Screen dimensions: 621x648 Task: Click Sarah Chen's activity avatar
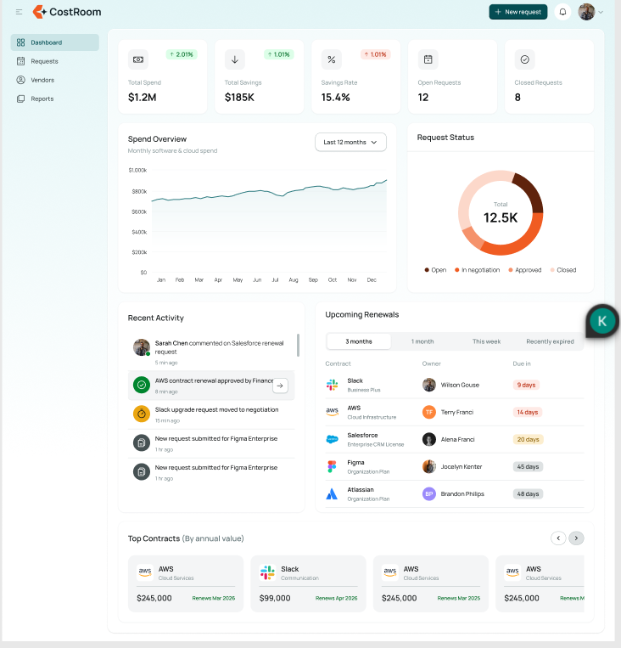pyautogui.click(x=142, y=347)
